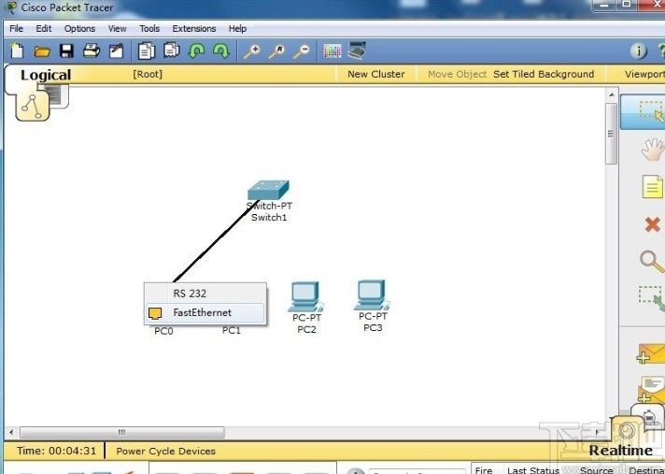Select RS 232 in the port popup
Viewport: 665px width, 474px height.
[x=205, y=294]
